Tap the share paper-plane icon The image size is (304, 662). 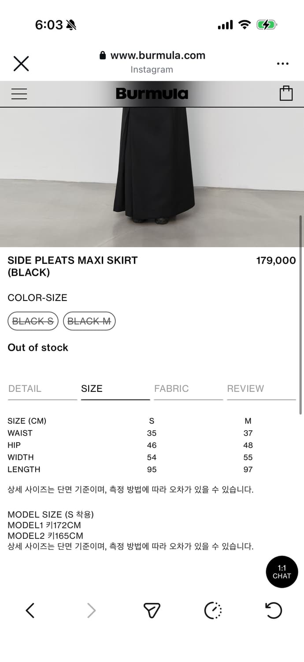click(x=152, y=610)
